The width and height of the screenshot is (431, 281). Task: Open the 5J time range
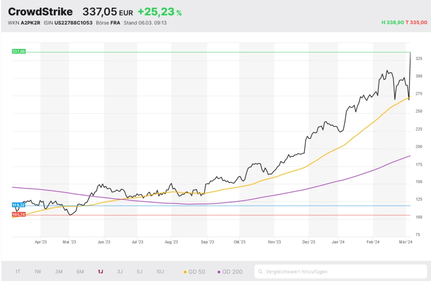click(x=139, y=272)
